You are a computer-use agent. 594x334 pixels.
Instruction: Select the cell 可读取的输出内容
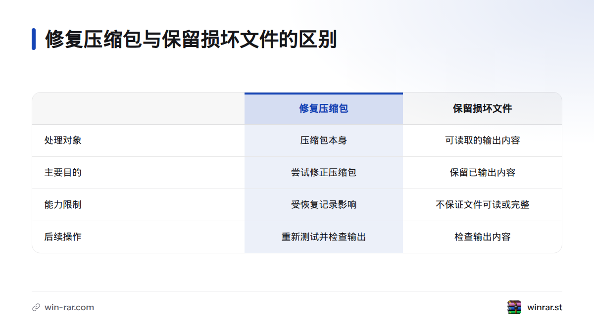pyautogui.click(x=483, y=141)
